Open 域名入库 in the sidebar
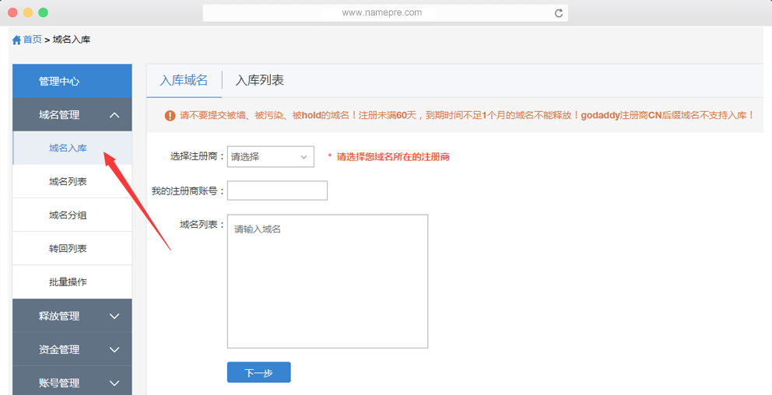Screen dimensions: 772x395 (68, 149)
